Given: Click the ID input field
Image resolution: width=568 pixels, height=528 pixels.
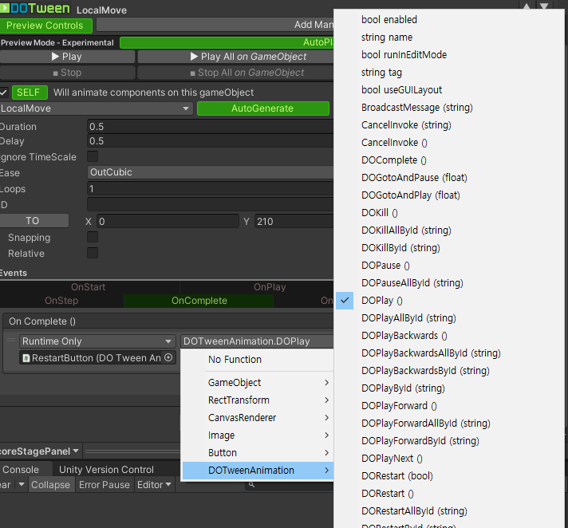Looking at the screenshot, I should click(x=211, y=205).
